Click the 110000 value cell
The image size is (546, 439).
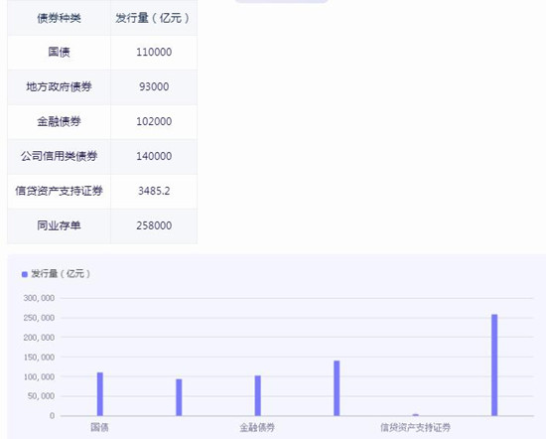[x=154, y=53]
